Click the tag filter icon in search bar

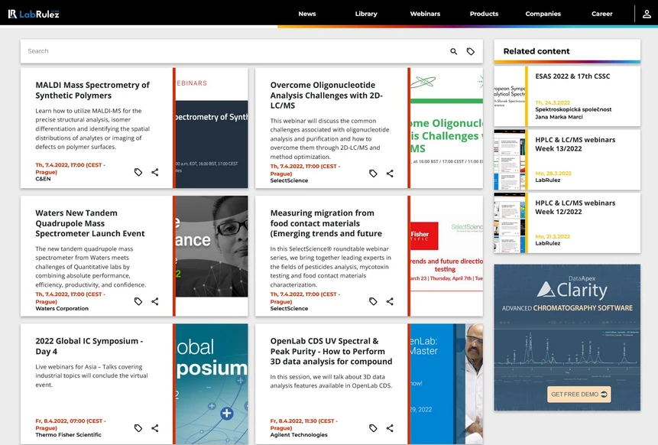pyautogui.click(x=471, y=51)
